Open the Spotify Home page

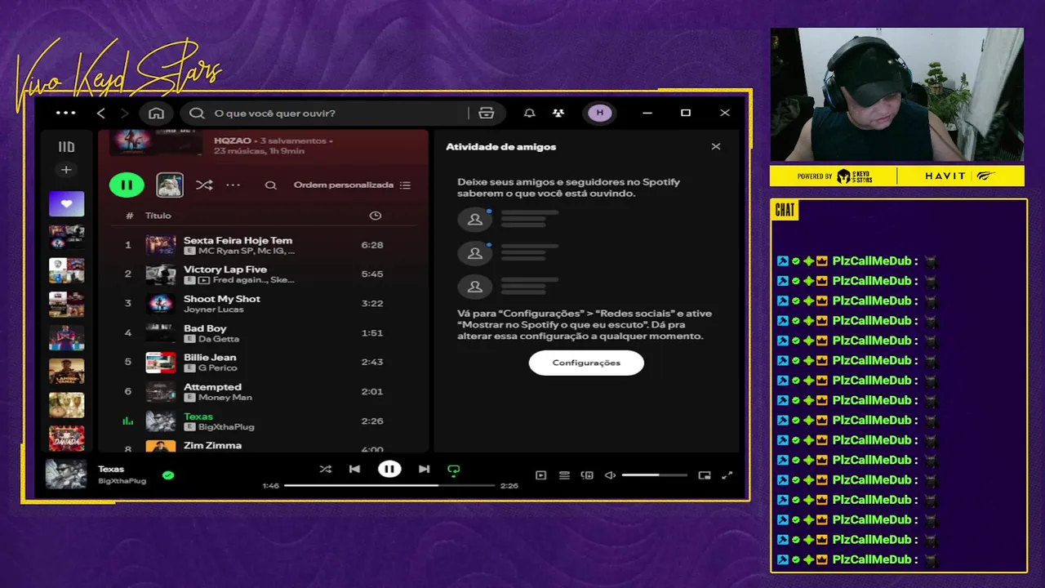pos(156,113)
